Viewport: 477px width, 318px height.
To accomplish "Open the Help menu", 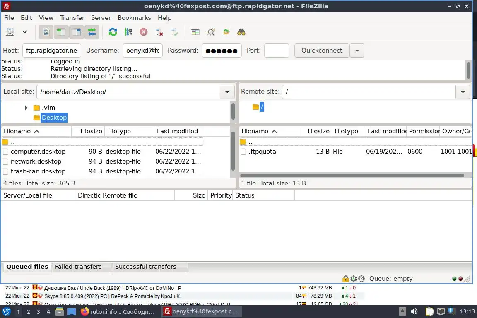I will pos(164,18).
